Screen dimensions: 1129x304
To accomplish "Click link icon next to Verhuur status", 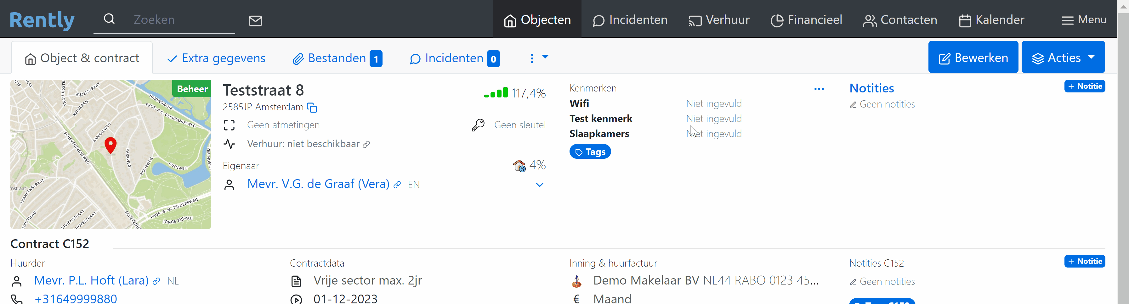I will 367,144.
